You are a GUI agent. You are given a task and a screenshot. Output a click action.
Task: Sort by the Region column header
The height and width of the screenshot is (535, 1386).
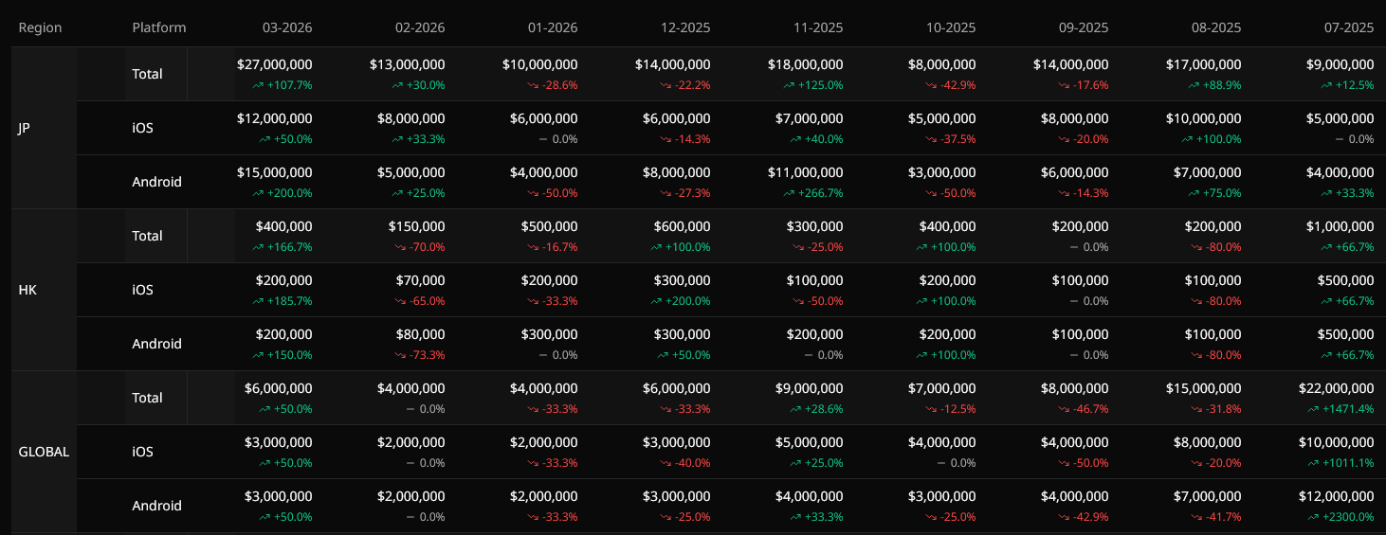coord(40,27)
